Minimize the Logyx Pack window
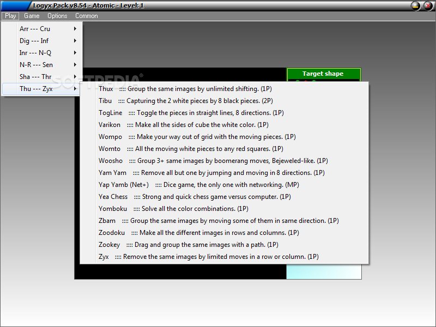The width and height of the screenshot is (436, 327). tap(415, 6)
